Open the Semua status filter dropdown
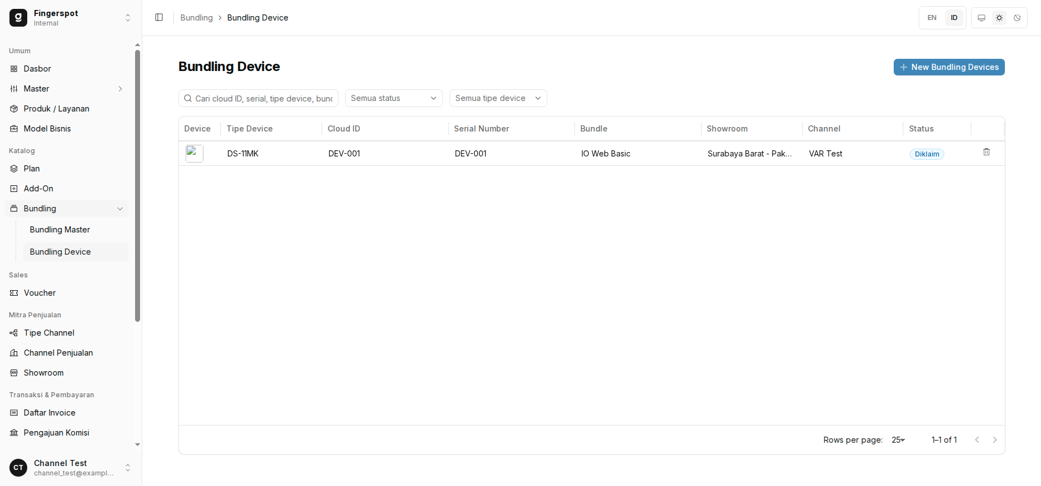This screenshot has width=1041, height=486. (394, 98)
